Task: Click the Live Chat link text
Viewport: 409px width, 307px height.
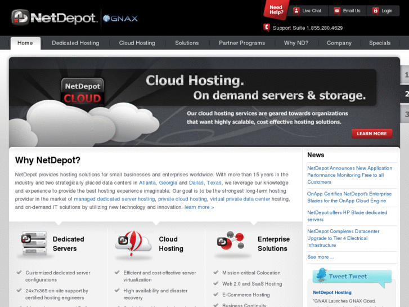Action: 312,11
